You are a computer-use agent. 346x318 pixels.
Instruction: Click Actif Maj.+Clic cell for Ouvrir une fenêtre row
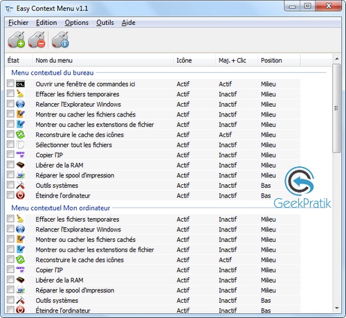[x=226, y=84]
